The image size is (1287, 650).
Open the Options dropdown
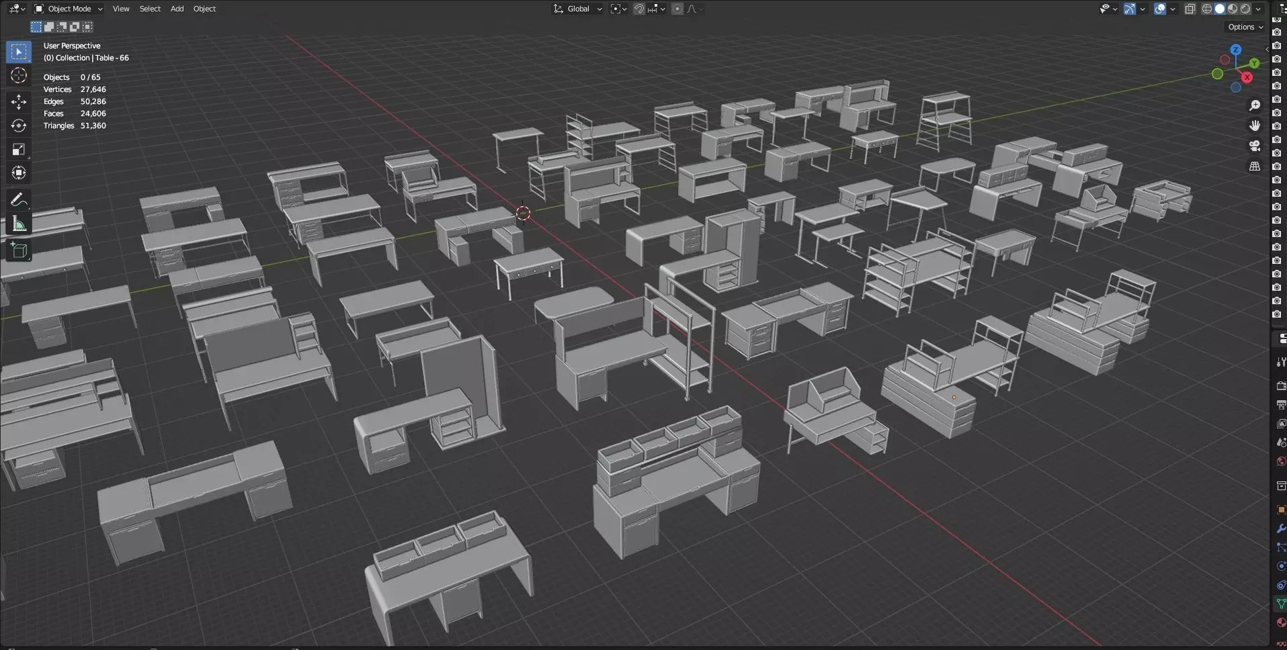1245,27
